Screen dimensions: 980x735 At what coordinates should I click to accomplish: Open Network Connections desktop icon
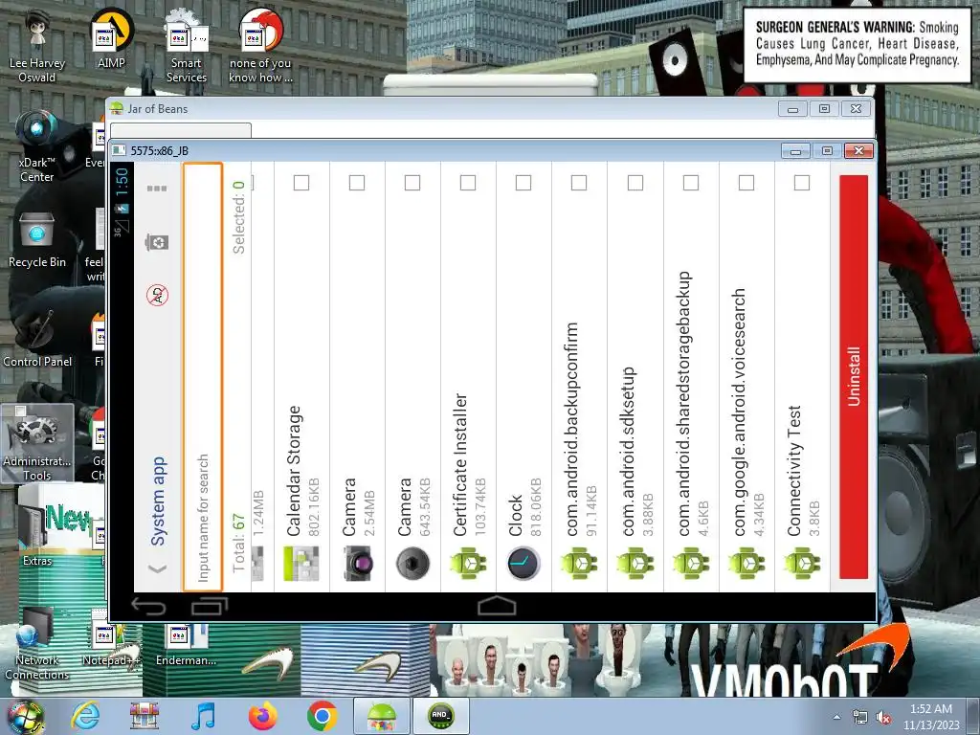coord(37,644)
